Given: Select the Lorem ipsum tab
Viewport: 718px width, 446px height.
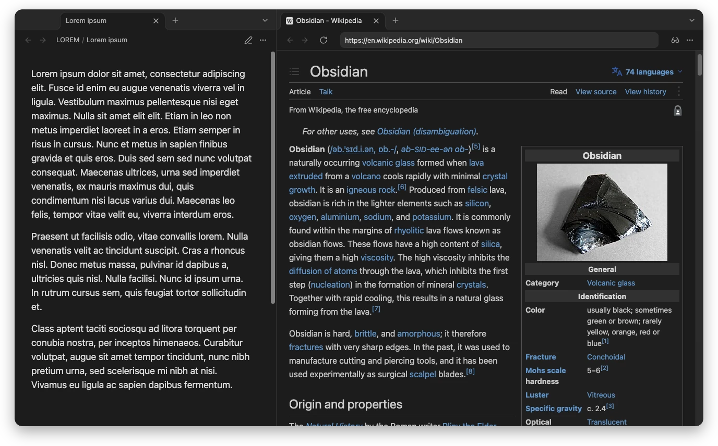Looking at the screenshot, I should pyautogui.click(x=112, y=21).
